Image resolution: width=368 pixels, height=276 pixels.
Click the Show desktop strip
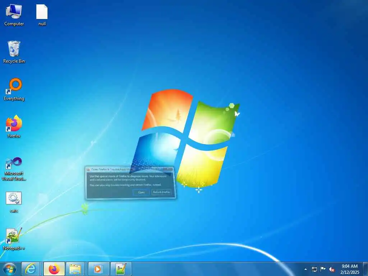pos(365,269)
